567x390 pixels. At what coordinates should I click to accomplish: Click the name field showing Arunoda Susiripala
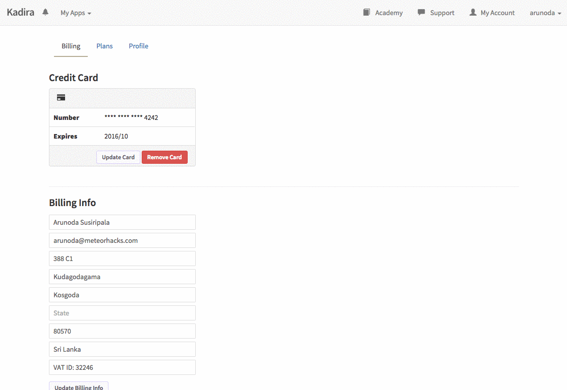122,222
